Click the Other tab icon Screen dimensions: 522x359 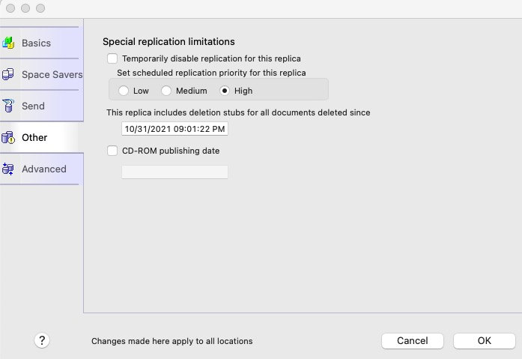(x=9, y=137)
